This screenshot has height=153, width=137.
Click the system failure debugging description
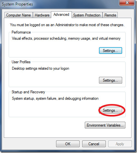[x=55, y=98]
